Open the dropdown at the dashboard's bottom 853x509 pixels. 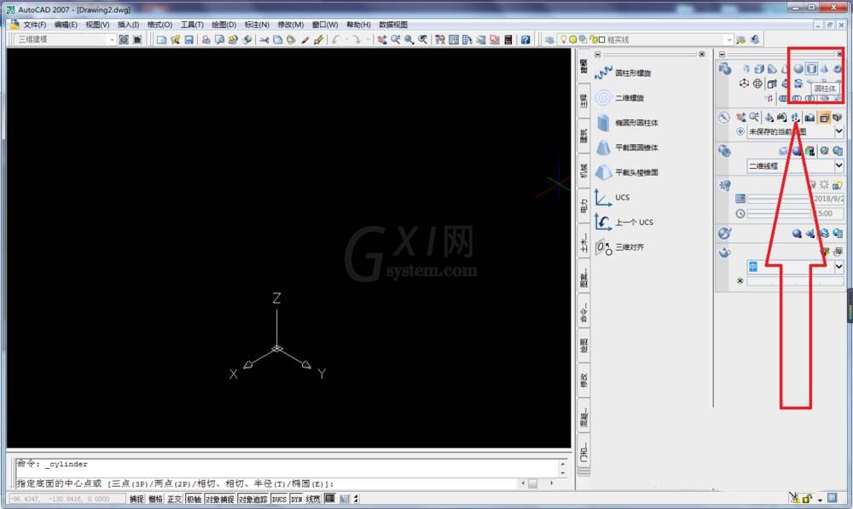tap(838, 267)
